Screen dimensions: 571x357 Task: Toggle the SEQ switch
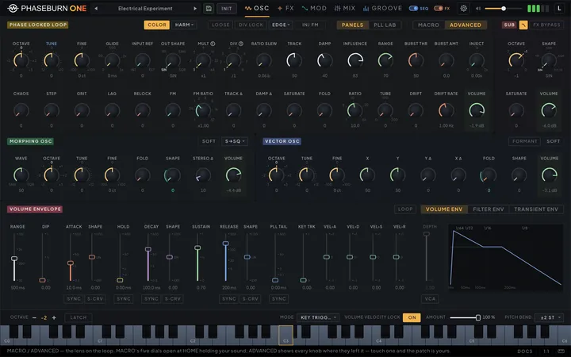coord(413,9)
